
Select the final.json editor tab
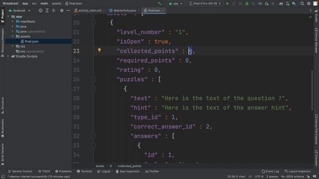click(x=154, y=10)
